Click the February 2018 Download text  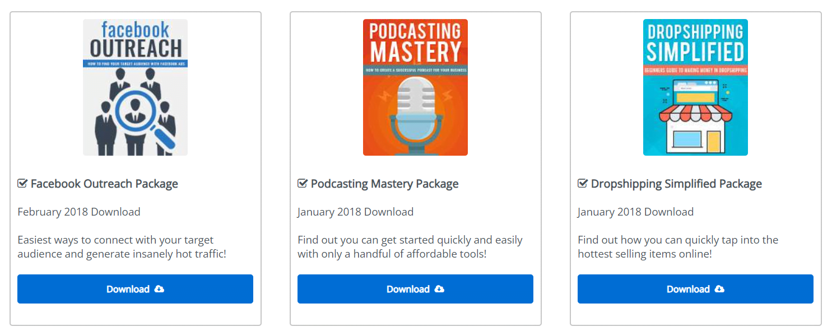79,212
